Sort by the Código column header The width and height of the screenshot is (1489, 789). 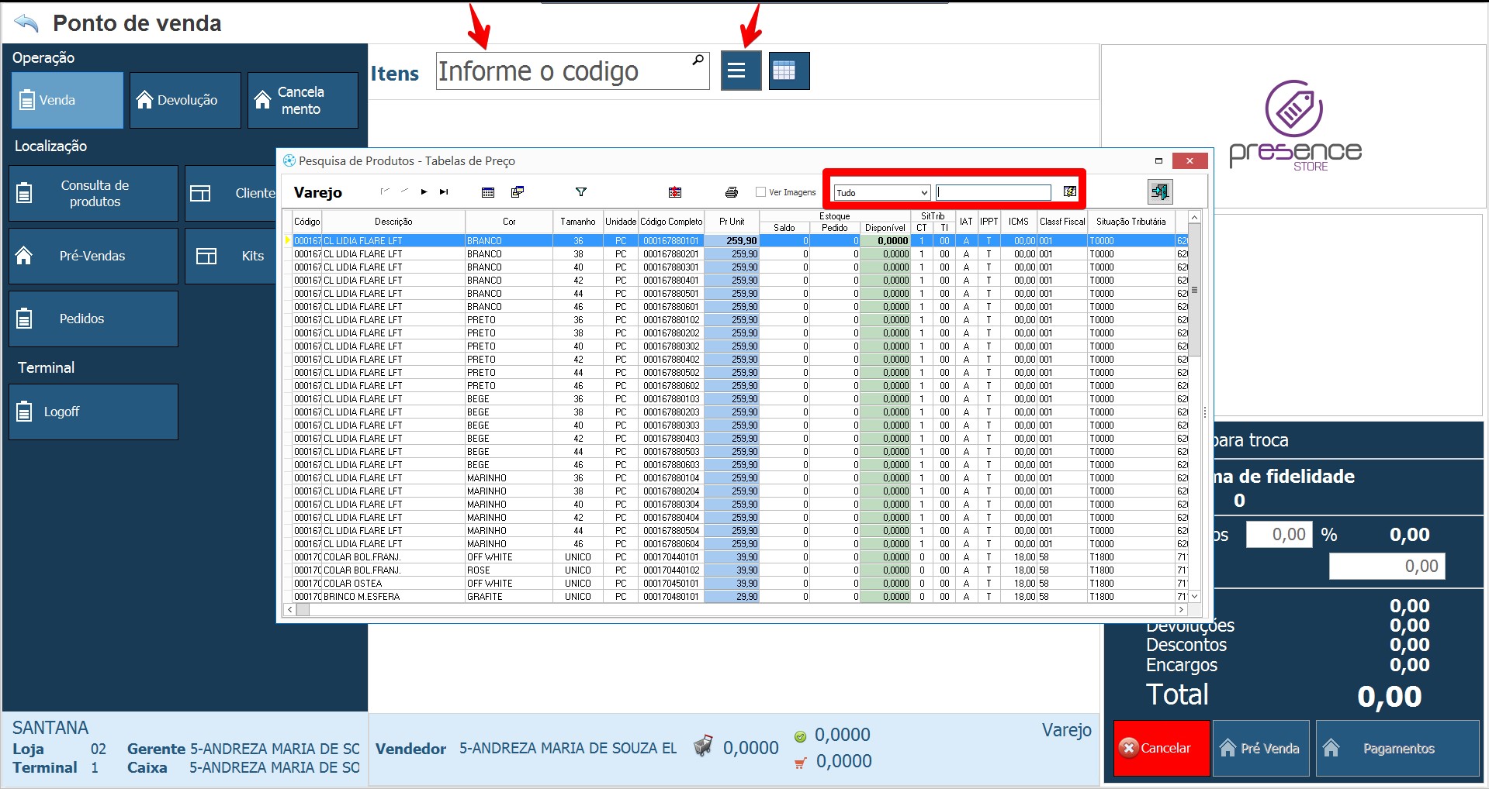307,222
